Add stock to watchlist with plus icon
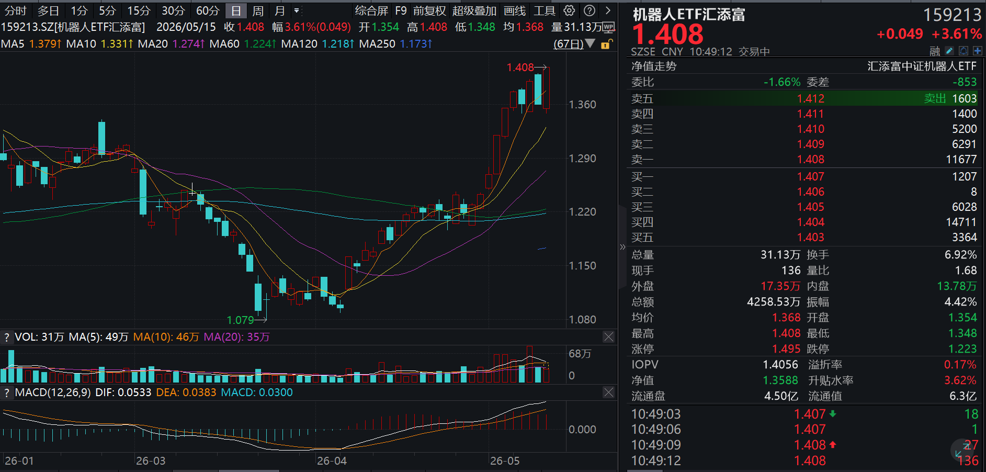986x472 pixels. [977, 51]
